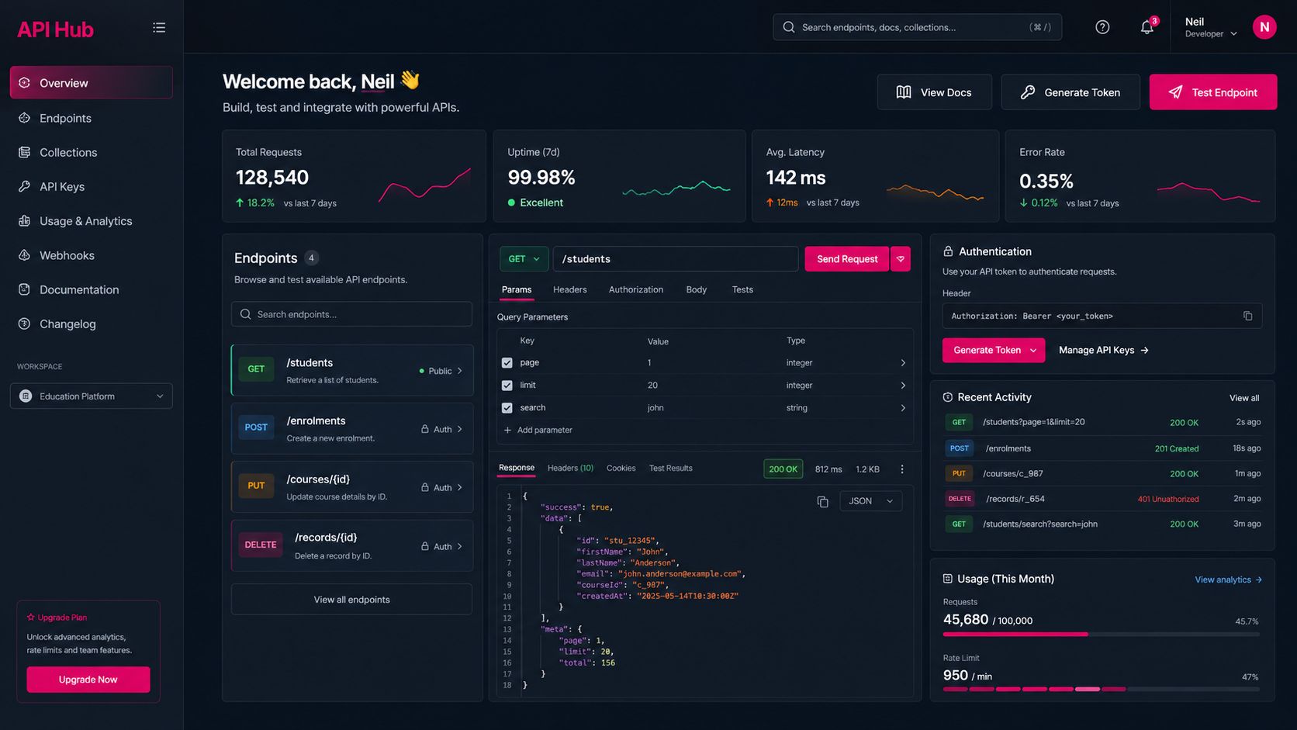Click the paper-plane icon on Test Endpoint
Viewport: 1297px width, 730px height.
[x=1175, y=92]
